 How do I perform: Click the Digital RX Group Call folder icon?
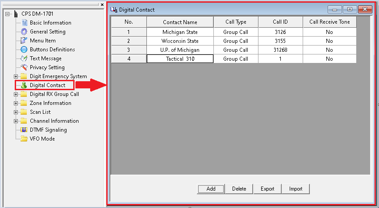coord(24,94)
